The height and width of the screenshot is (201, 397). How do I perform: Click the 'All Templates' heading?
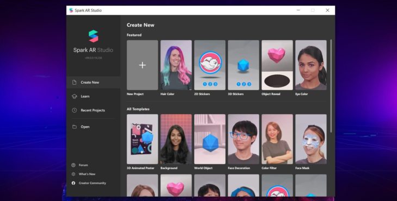coord(138,109)
